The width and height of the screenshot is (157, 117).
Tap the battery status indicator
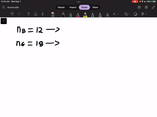[x=154, y=2]
